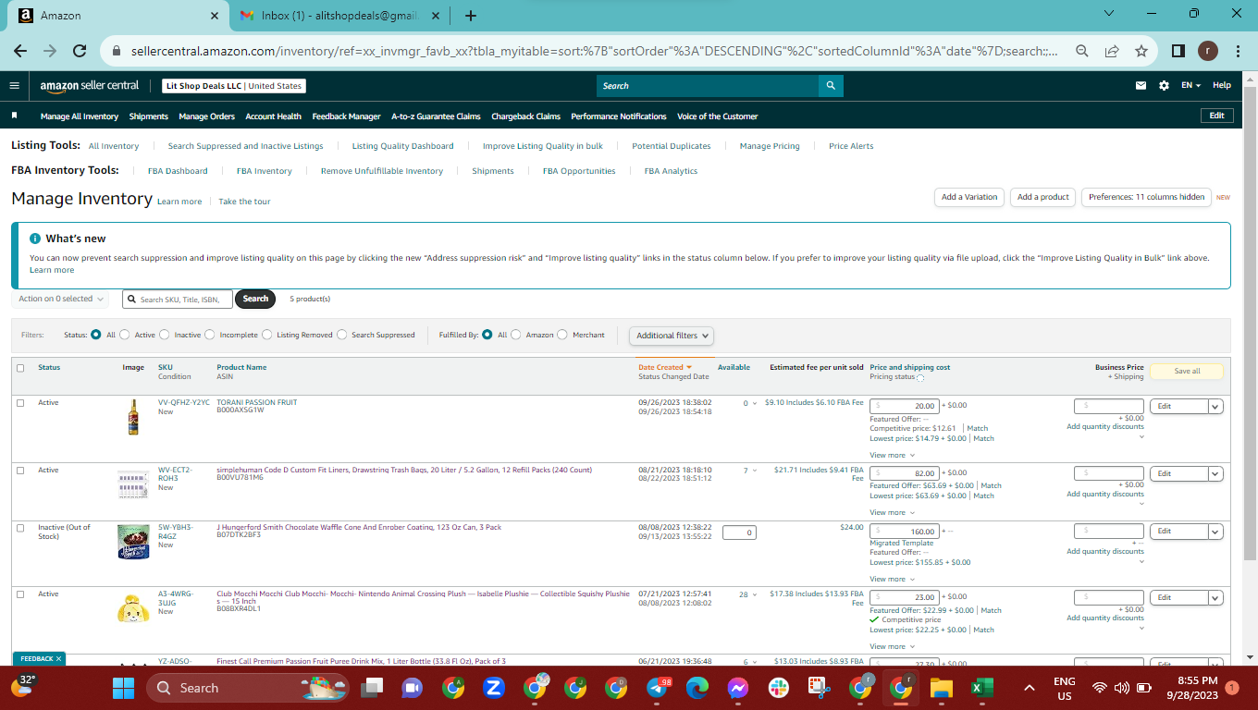
Task: Open Excel from the taskbar
Action: [x=981, y=688]
